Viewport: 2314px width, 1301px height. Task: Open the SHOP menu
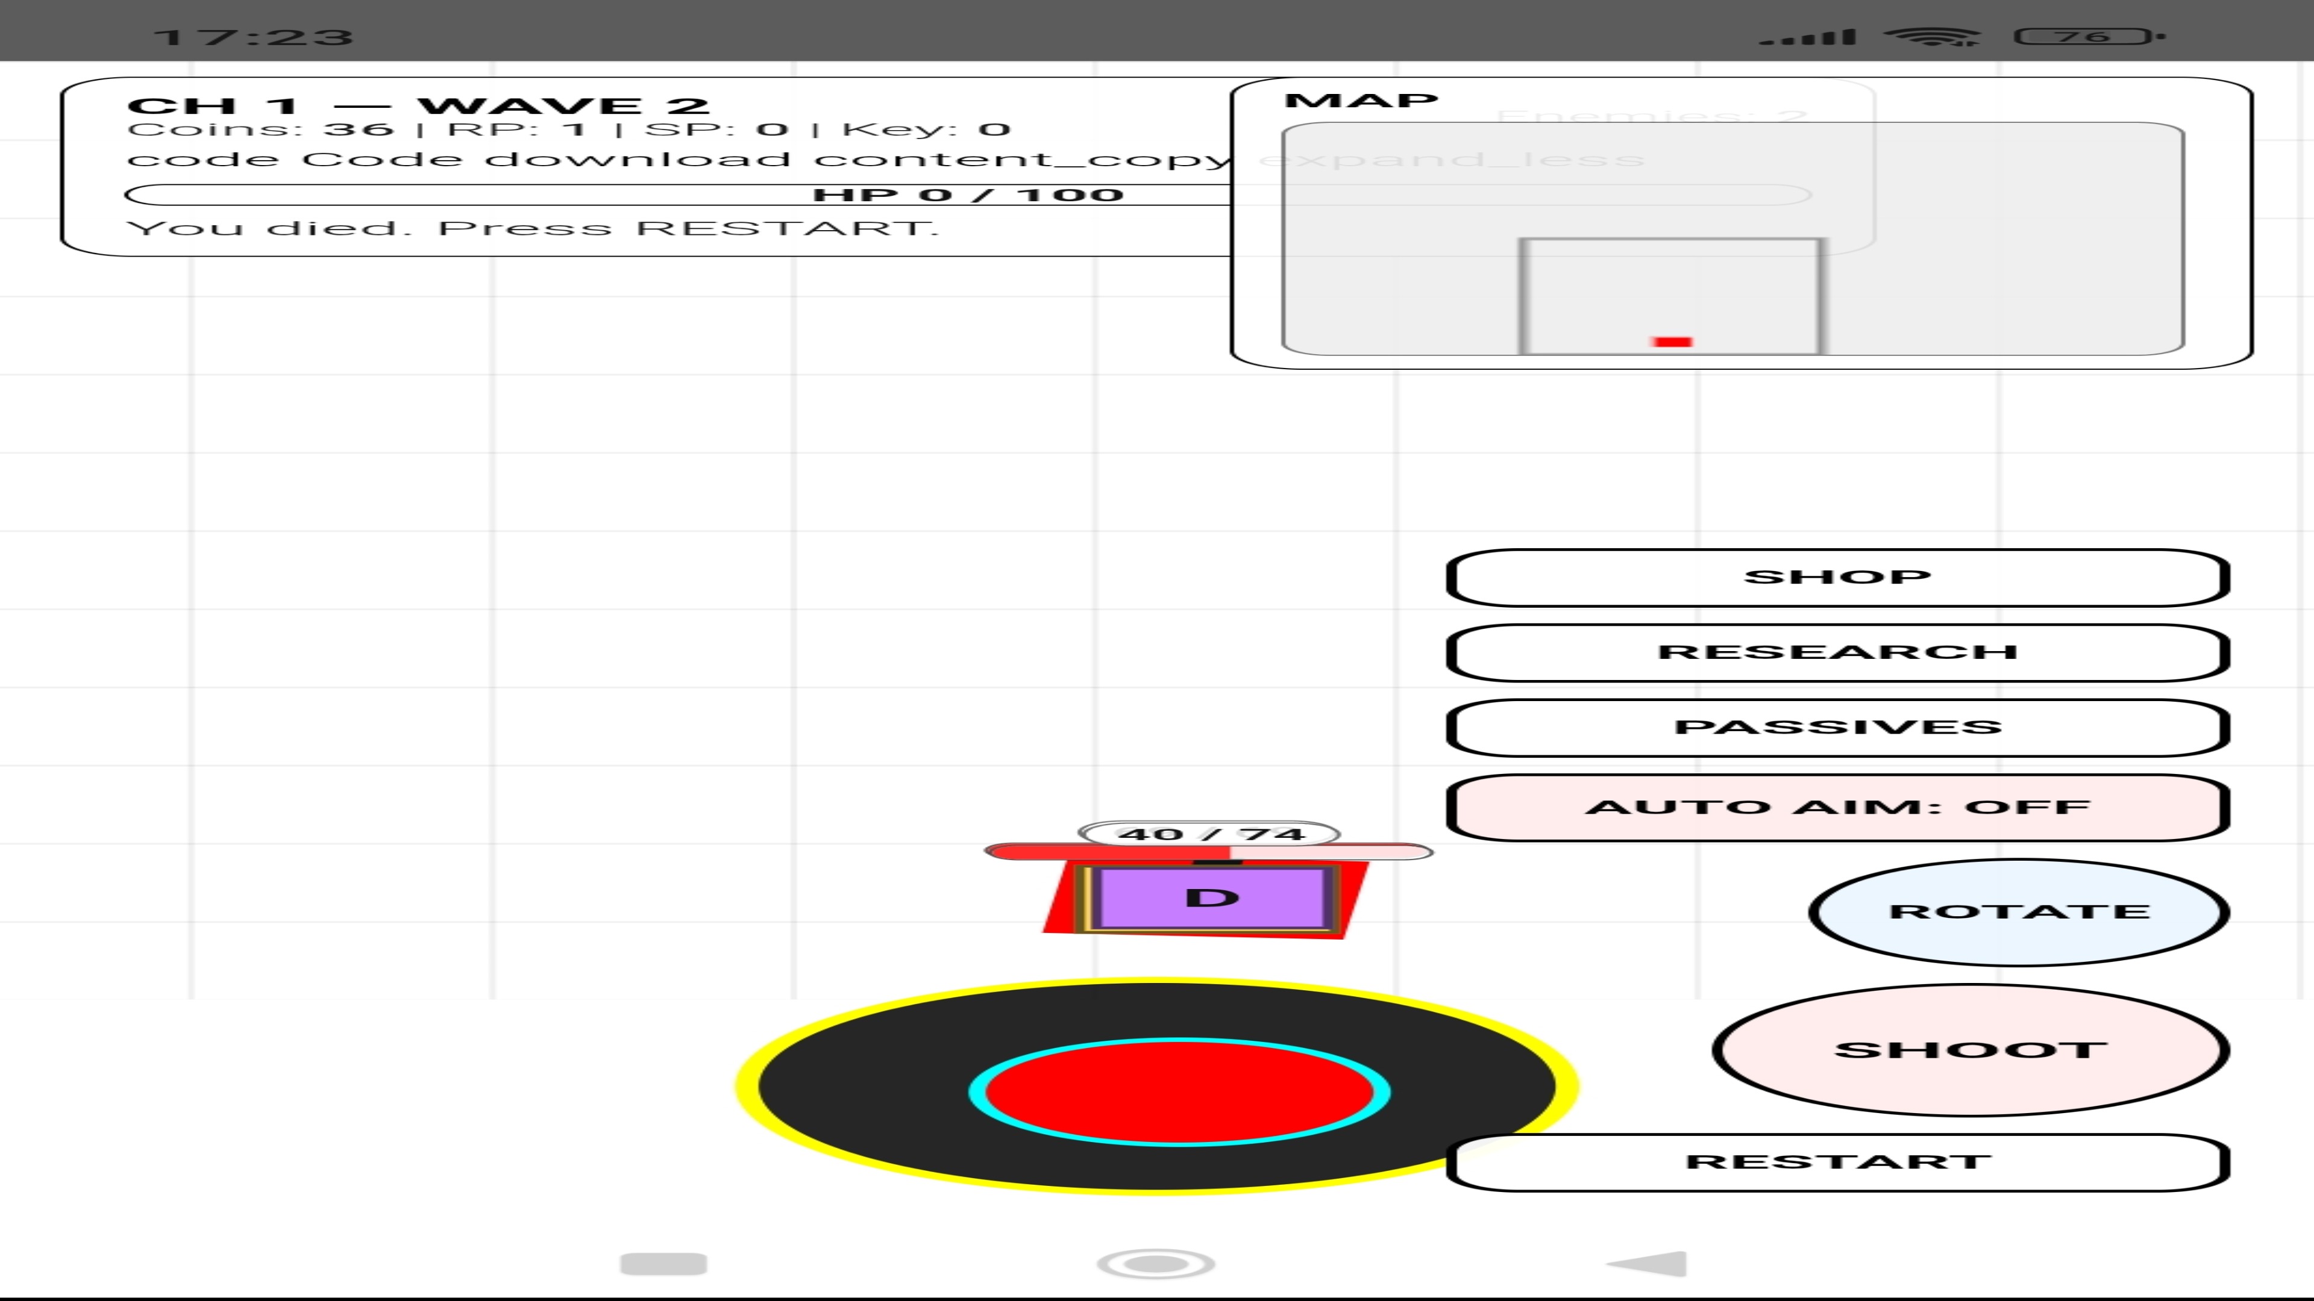(1837, 578)
